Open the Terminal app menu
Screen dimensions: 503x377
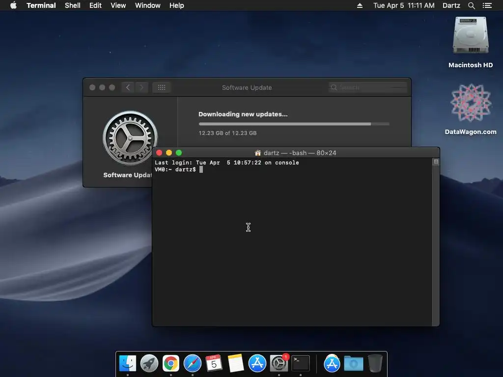click(x=41, y=5)
